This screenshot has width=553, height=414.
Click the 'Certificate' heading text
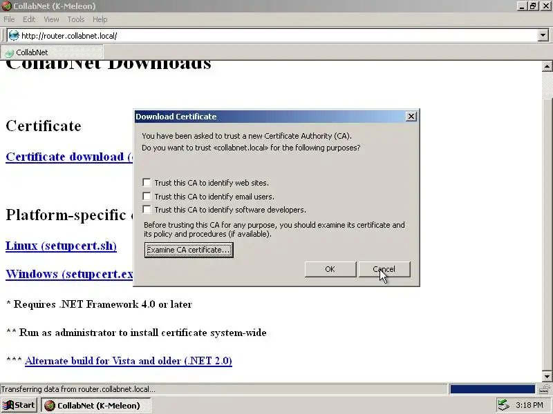(44, 126)
